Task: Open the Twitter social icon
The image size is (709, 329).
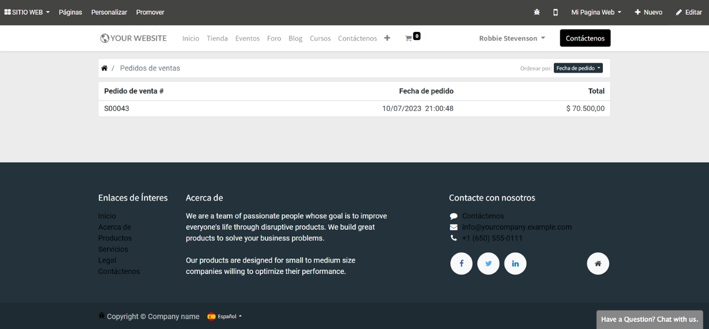Action: (488, 264)
